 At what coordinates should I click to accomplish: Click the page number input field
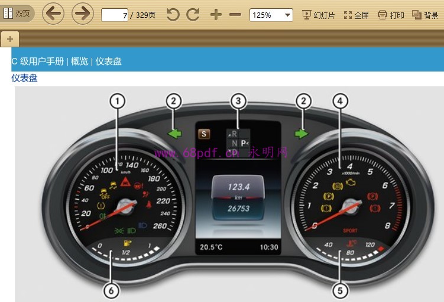[115, 15]
